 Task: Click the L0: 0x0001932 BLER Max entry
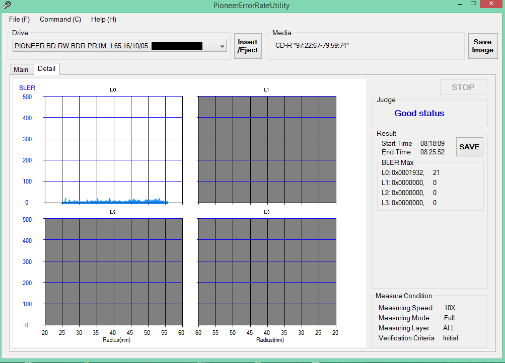click(411, 172)
